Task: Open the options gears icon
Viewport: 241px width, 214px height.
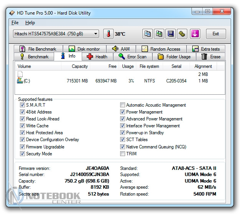Action: [182, 34]
